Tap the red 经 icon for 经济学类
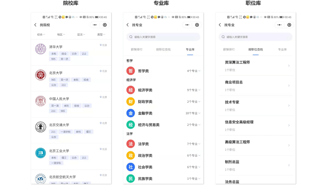Image resolution: width=331 pixels, height=194 pixels. coord(131,90)
